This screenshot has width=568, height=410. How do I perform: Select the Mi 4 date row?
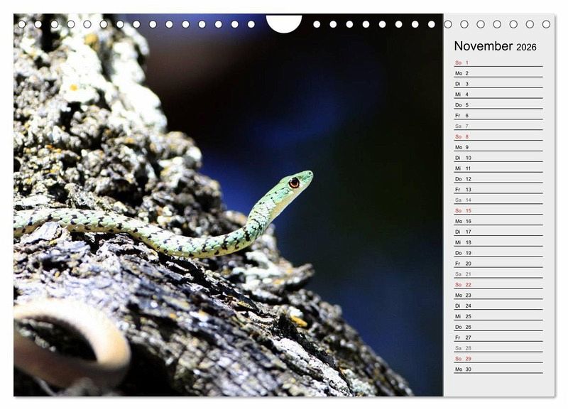click(x=498, y=94)
